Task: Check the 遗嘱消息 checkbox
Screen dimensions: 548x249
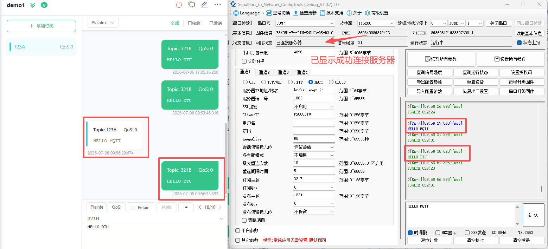Action: click(x=244, y=220)
